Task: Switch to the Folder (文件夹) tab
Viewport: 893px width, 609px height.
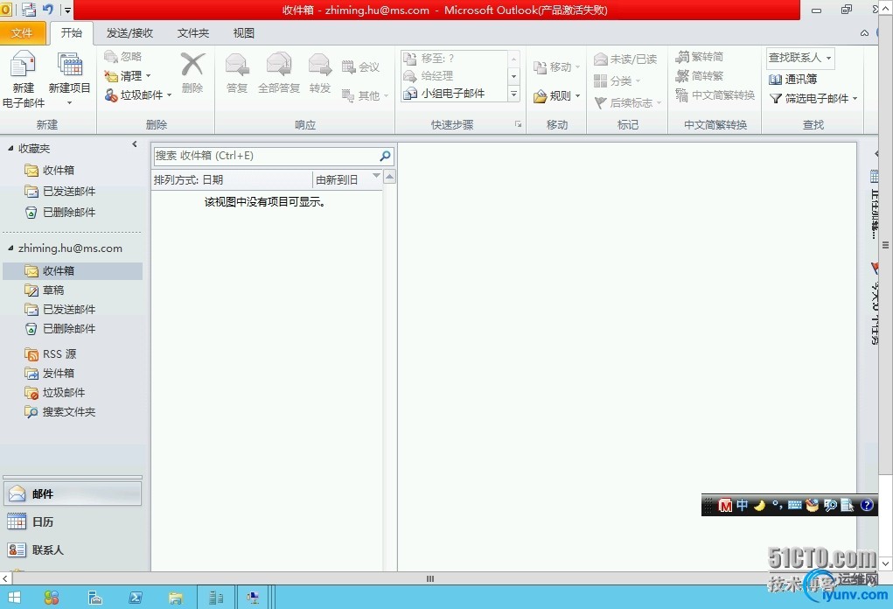Action: [193, 33]
